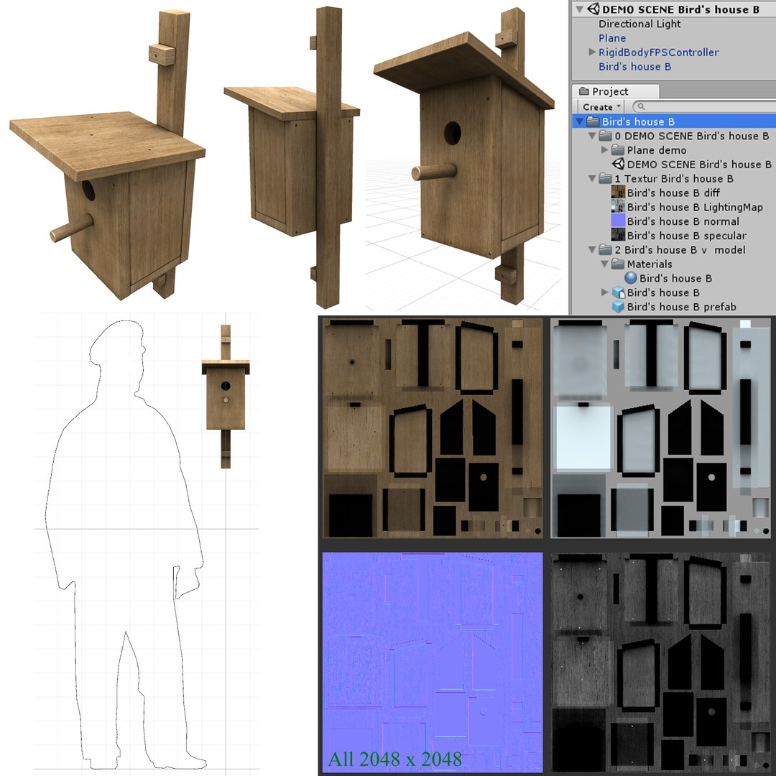
Task: Click the diffuse wood texture map preview
Action: pos(433,428)
